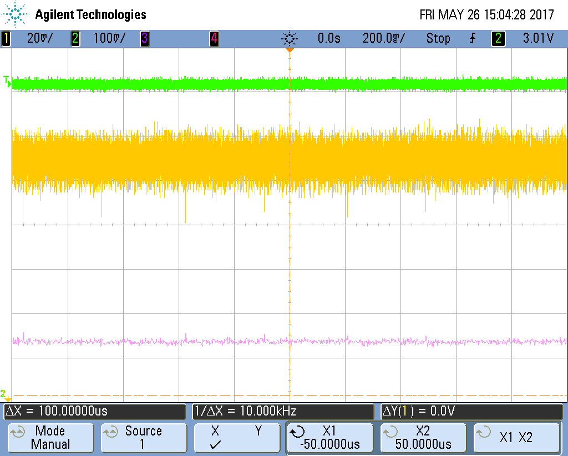Select the X1 X2 linked cursors softkey
Viewport: 568px width, 456px height.
tap(516, 438)
